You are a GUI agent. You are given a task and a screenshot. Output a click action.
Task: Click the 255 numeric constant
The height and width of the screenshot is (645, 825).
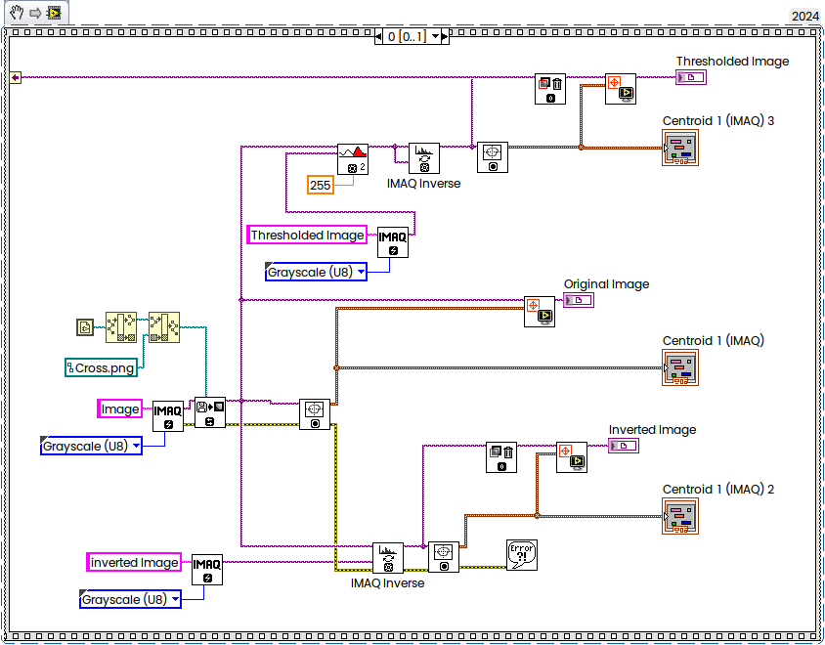click(x=321, y=185)
